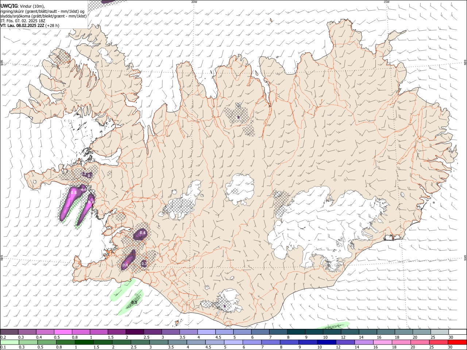Select lower legend swatch between 0.5 and 0.8
Image resolution: width=467 pixels, height=350 pixels.
[47, 342]
